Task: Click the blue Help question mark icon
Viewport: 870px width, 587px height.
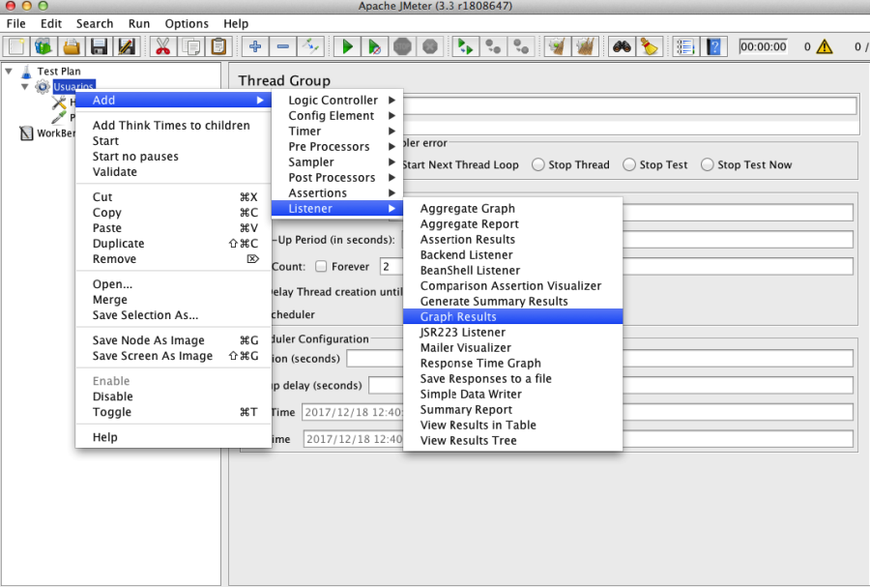Action: (x=713, y=46)
